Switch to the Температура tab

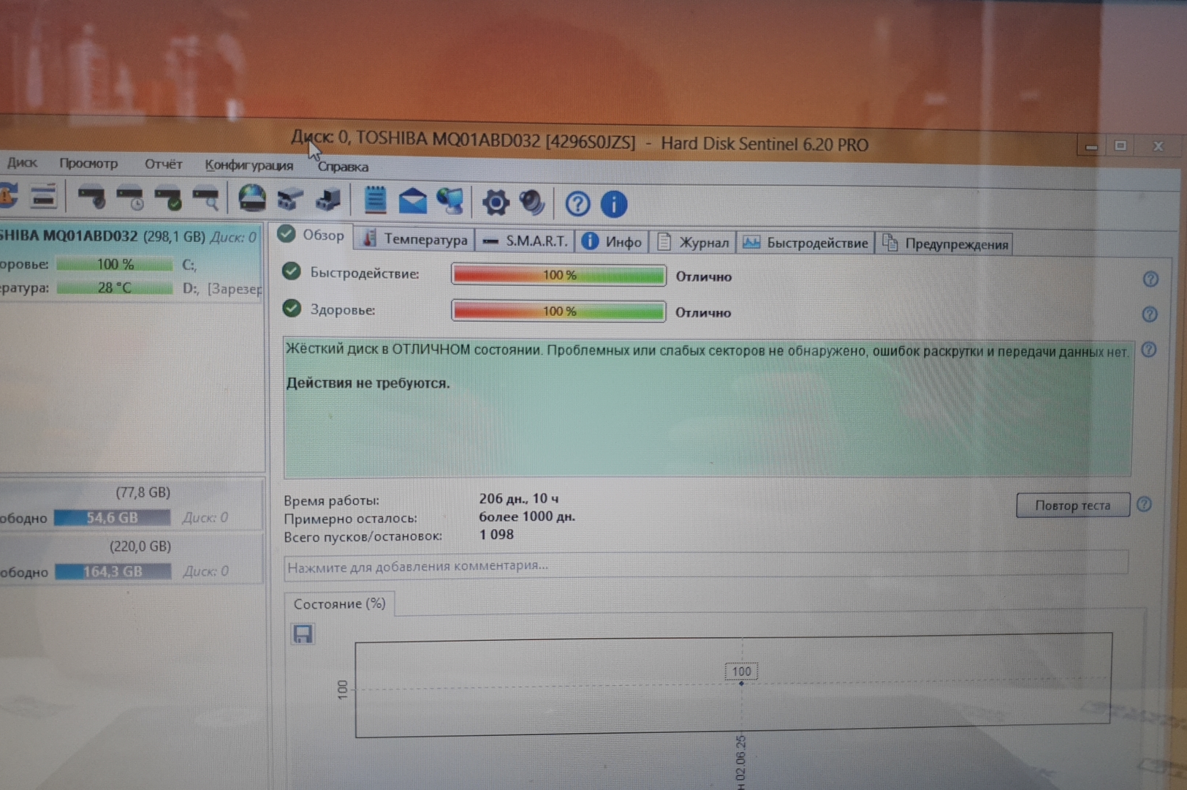click(x=415, y=239)
